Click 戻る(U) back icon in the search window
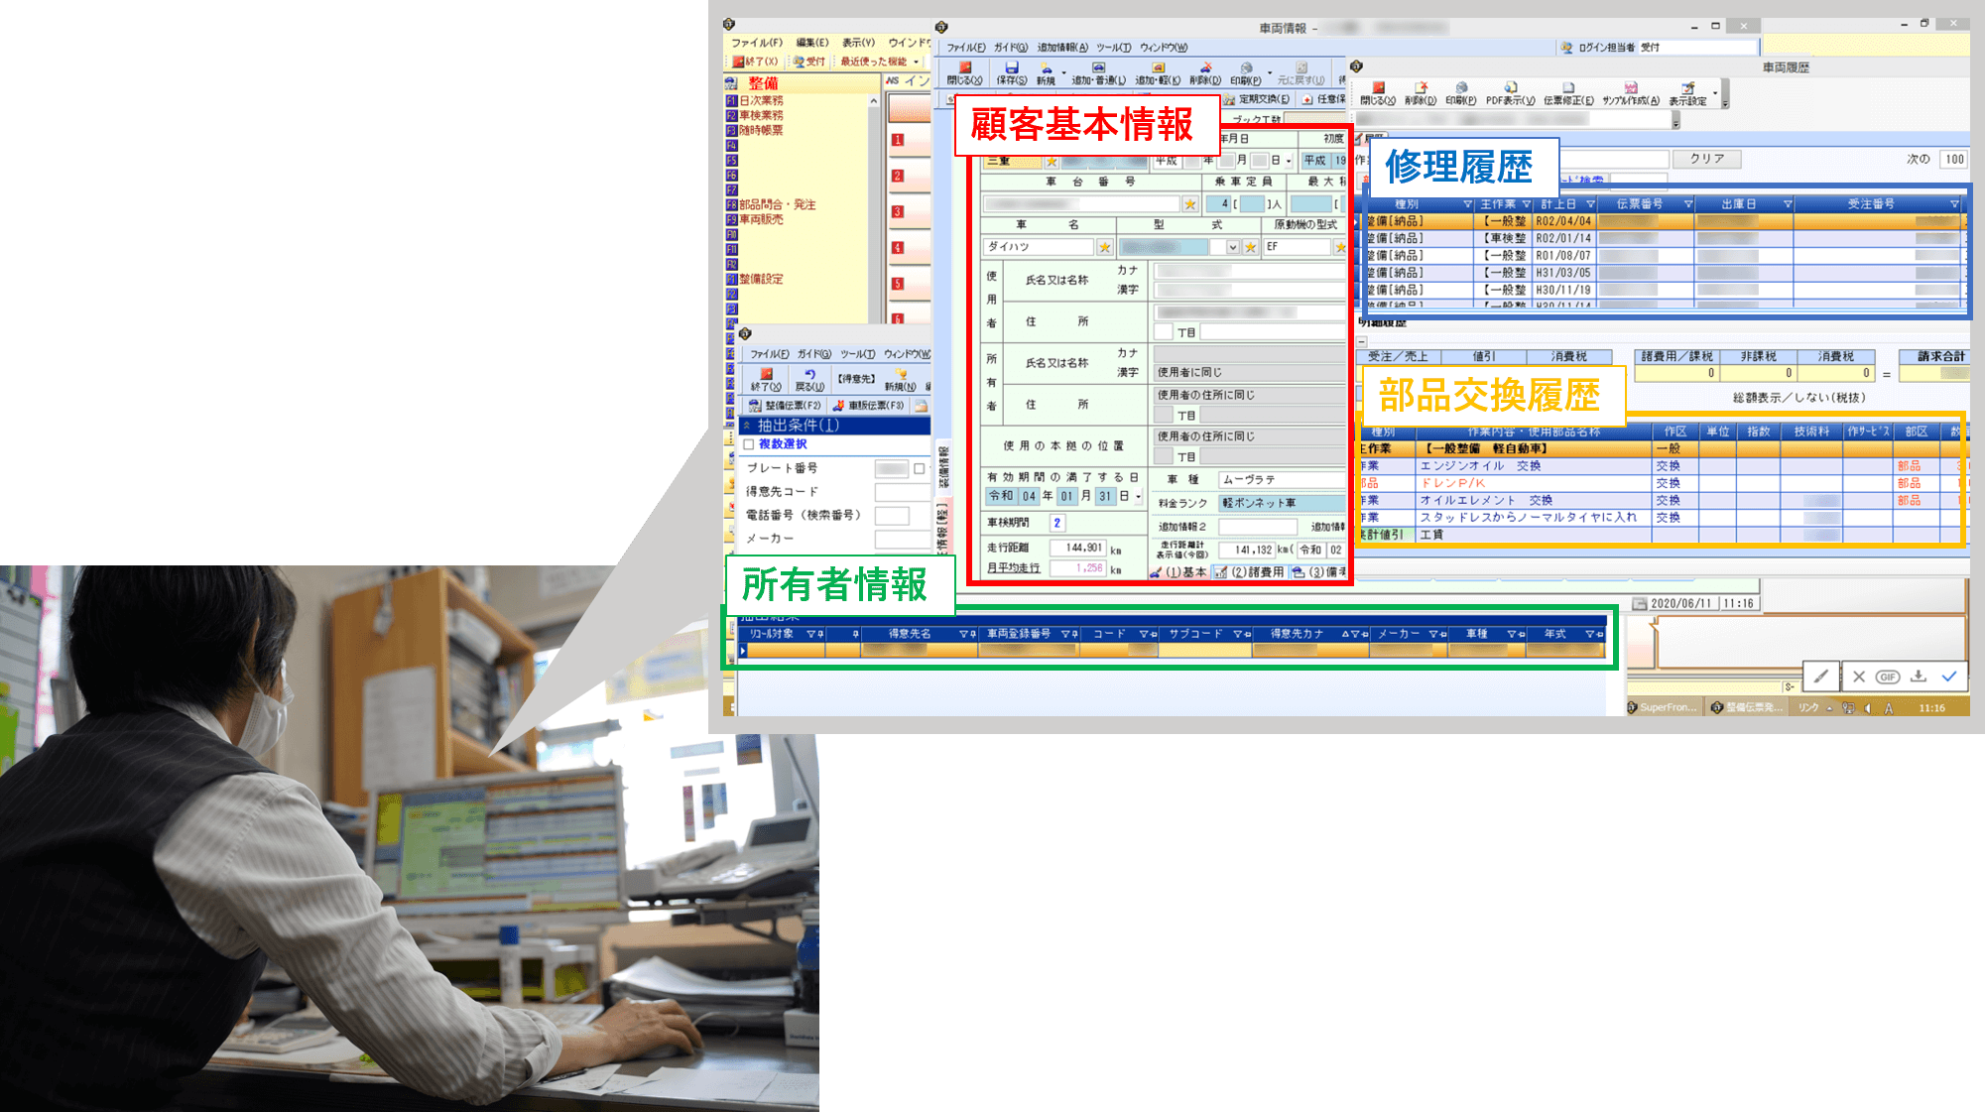The image size is (1985, 1112). tap(809, 381)
